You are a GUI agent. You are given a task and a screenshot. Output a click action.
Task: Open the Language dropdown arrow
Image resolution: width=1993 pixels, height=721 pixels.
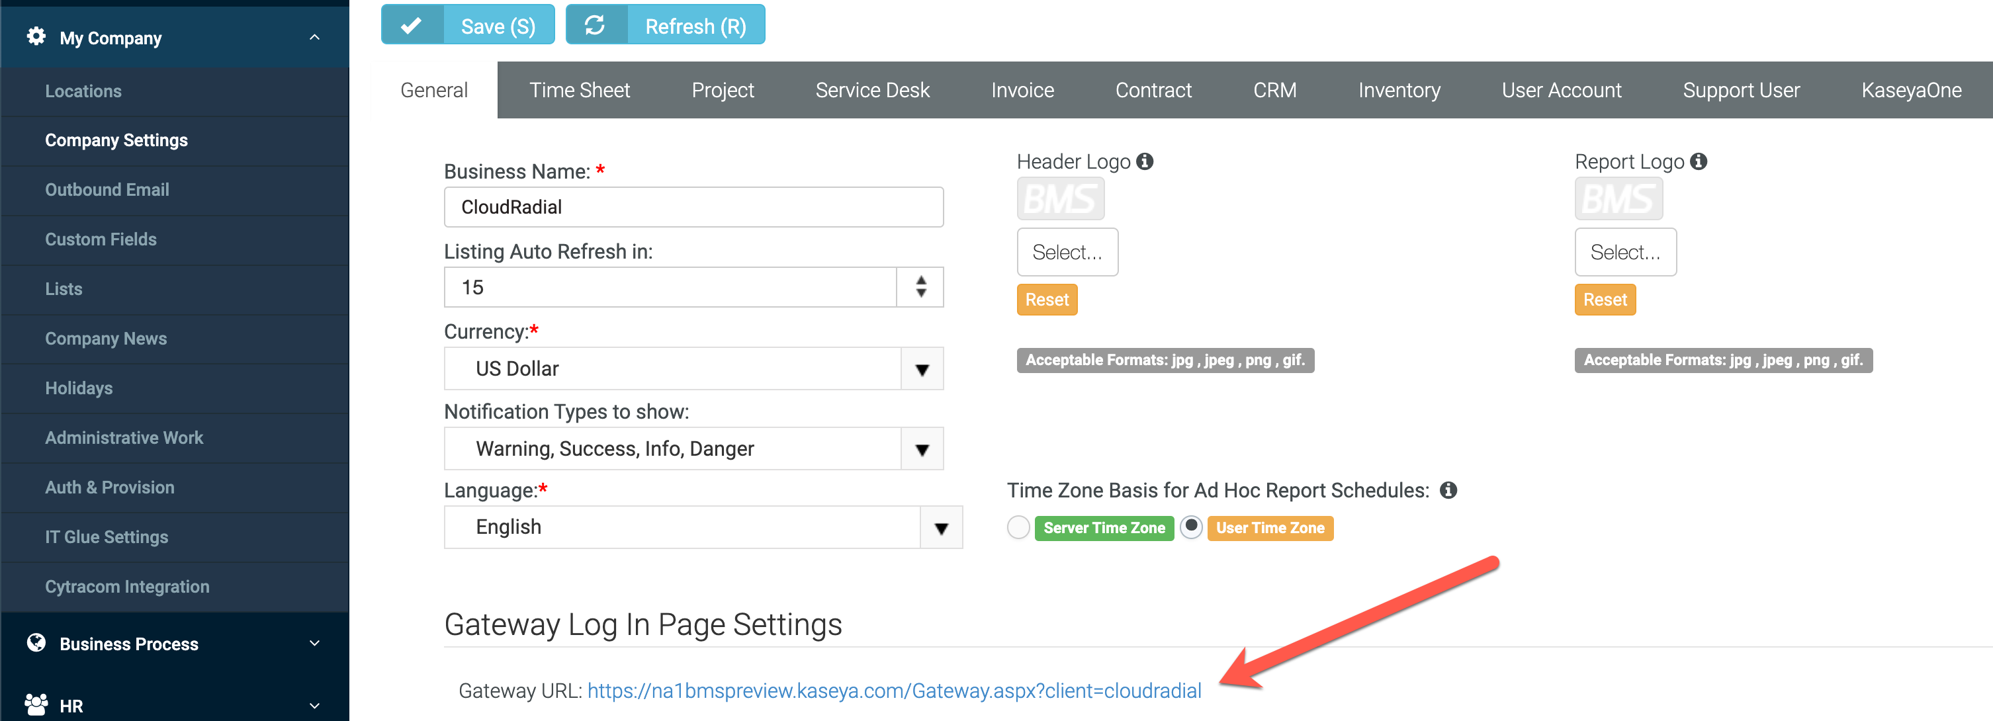pyautogui.click(x=941, y=528)
